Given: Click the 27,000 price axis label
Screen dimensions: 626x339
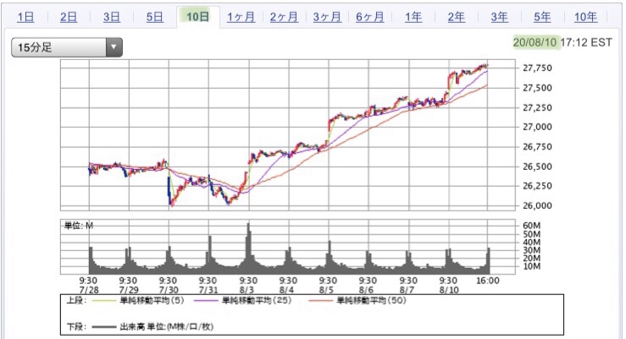Looking at the screenshot, I should [x=537, y=127].
